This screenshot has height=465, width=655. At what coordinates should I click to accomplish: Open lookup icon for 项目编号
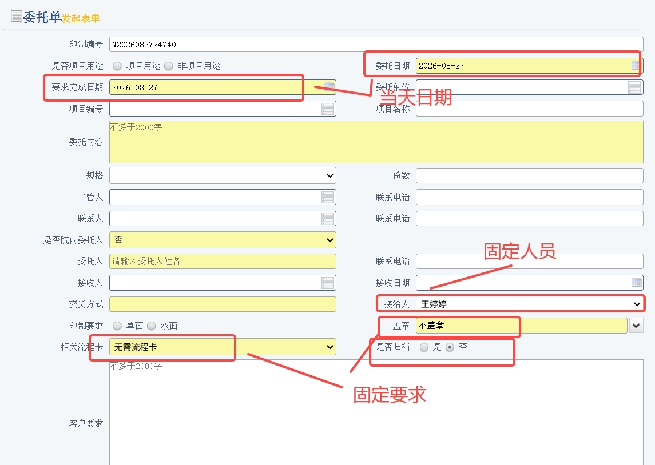(x=327, y=109)
